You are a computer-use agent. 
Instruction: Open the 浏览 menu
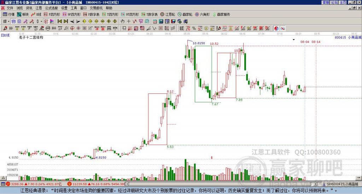pos(19,8)
